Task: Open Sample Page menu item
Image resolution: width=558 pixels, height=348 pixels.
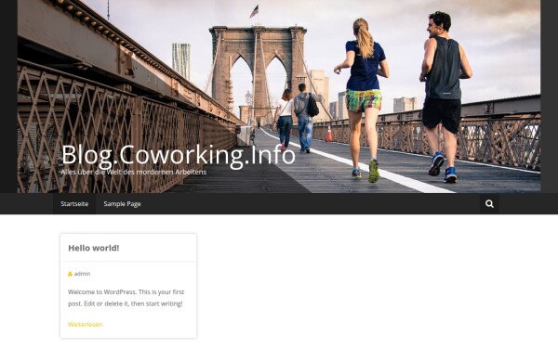Action: pyautogui.click(x=122, y=204)
